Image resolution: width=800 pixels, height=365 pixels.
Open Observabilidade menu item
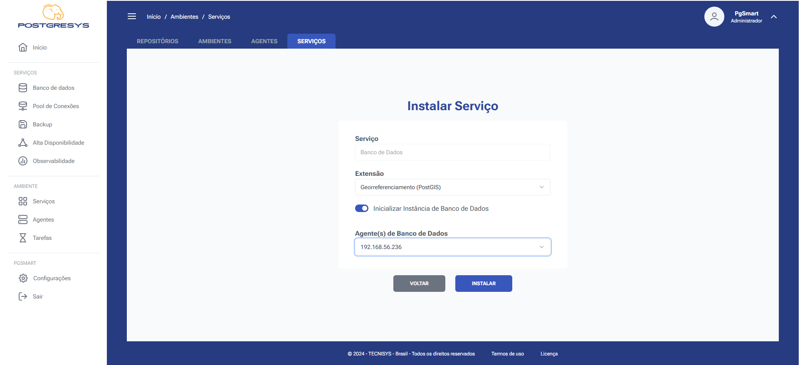(x=54, y=161)
